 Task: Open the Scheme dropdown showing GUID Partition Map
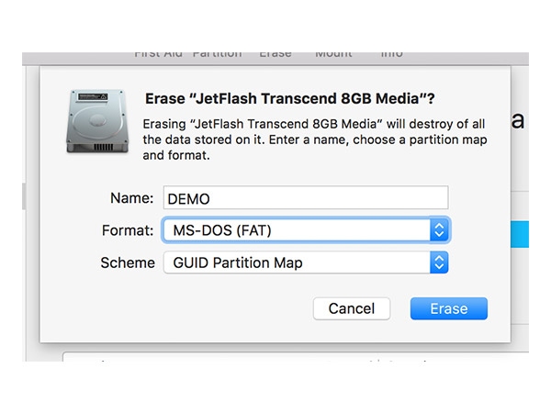click(x=306, y=262)
